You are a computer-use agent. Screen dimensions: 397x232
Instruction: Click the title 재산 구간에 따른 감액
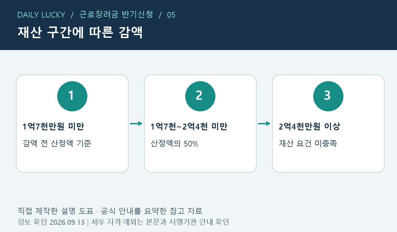80,32
